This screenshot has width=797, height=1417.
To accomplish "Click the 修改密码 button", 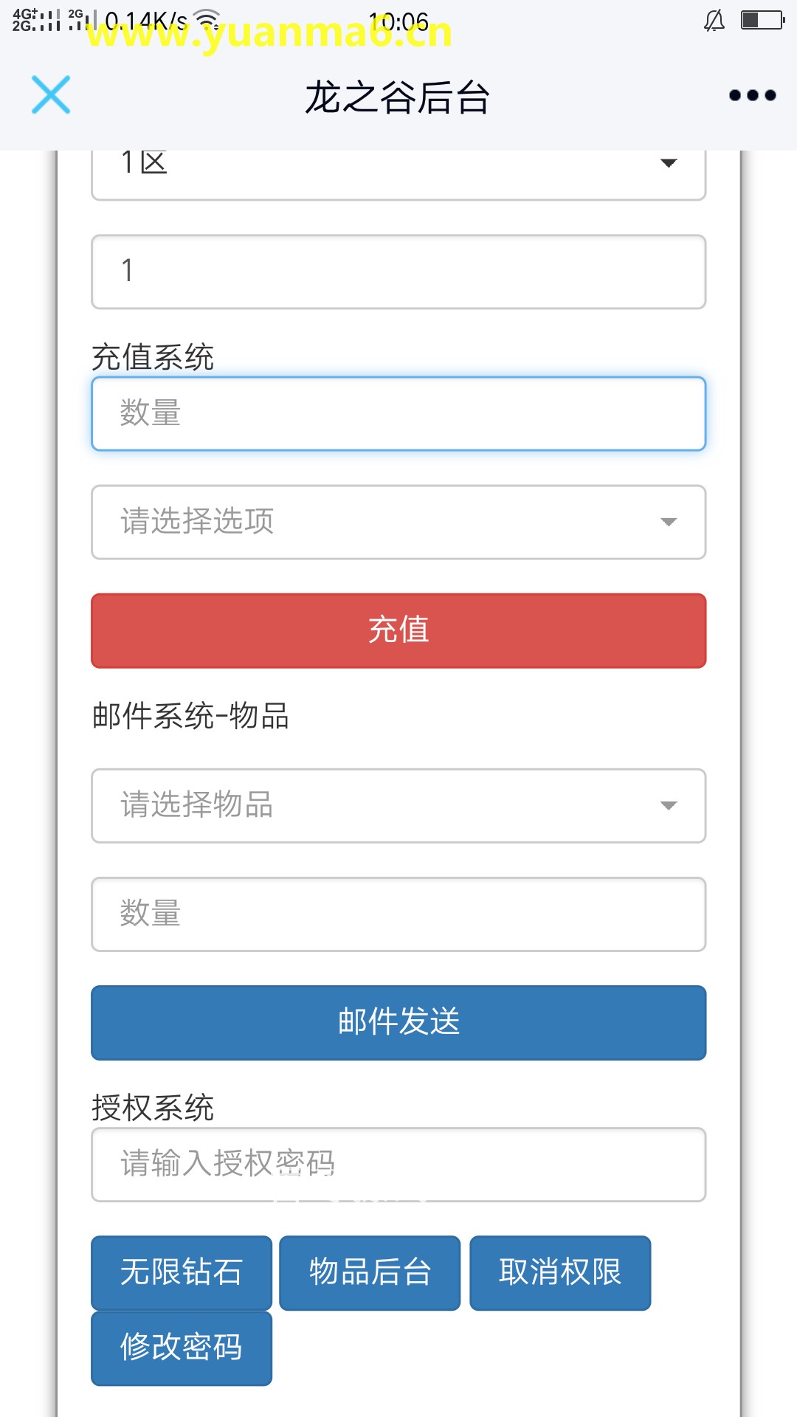I will 182,1348.
